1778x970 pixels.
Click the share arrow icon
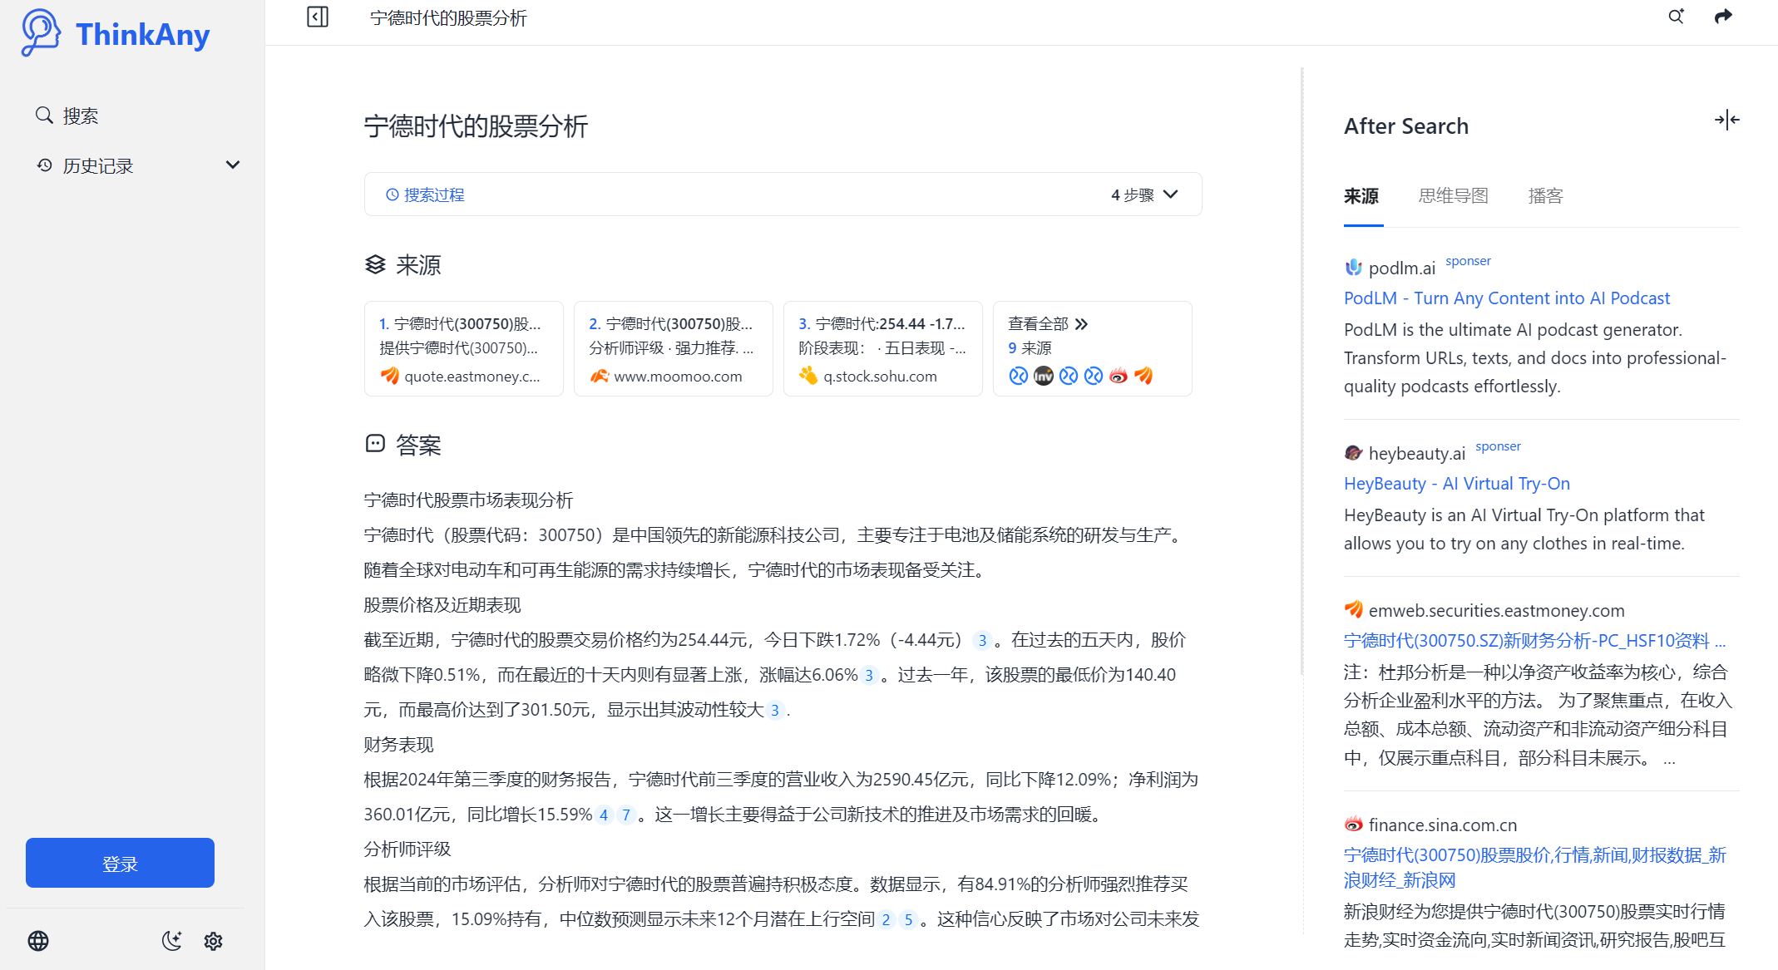[1723, 17]
